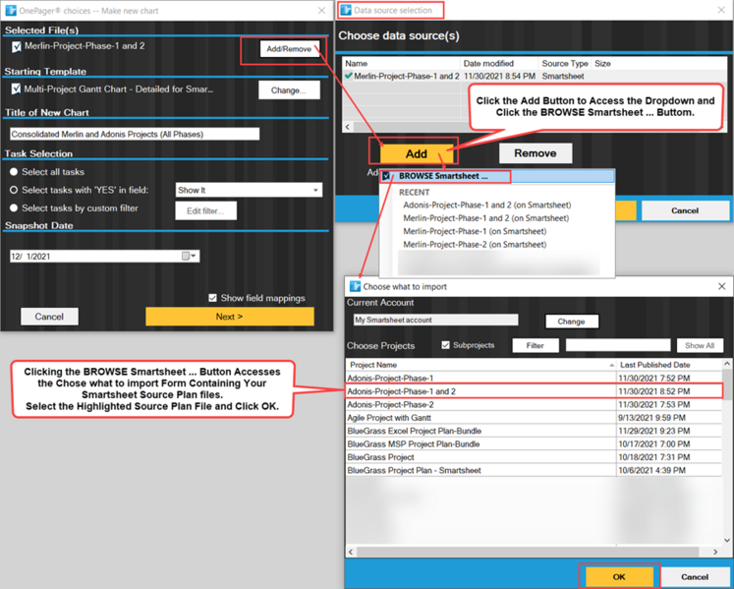Click the project list scroll left arrow
Viewport: 734px width, 589px height.
pyautogui.click(x=351, y=552)
